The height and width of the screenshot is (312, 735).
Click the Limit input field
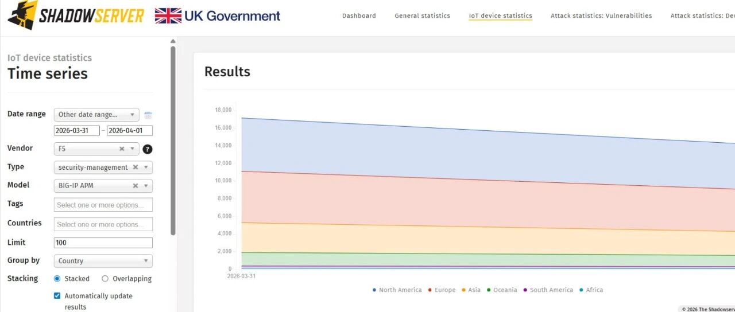tap(103, 243)
